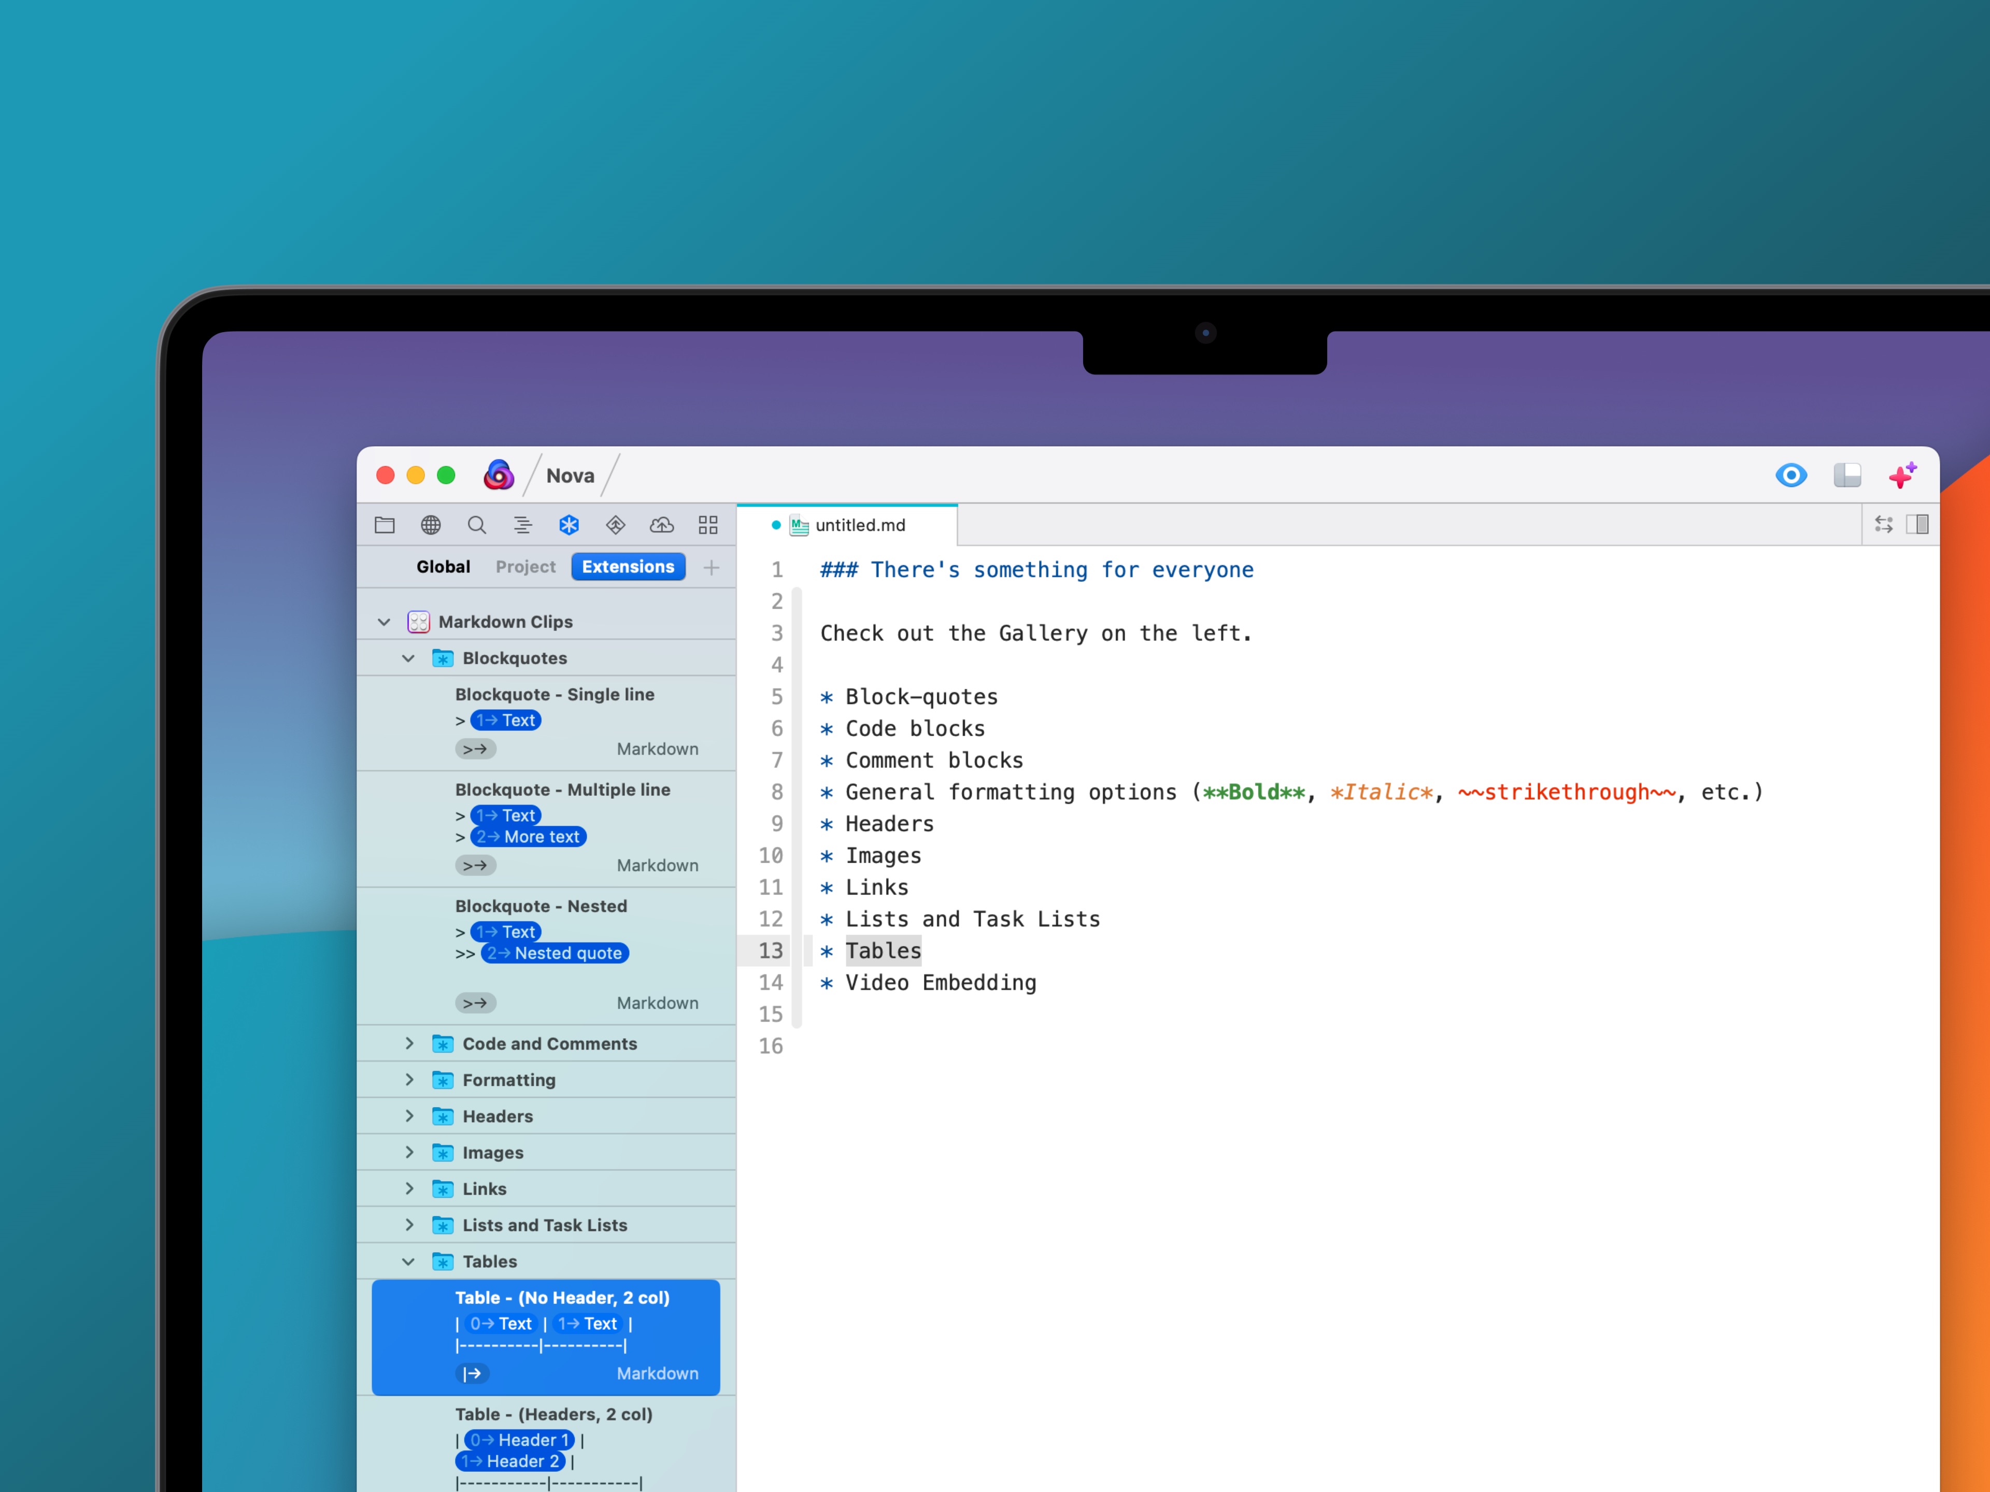Expand the Code and Comments folder

(409, 1043)
